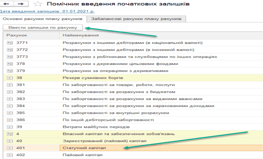Select Розрахунки з державними цільовими фондами row

pos(120,64)
